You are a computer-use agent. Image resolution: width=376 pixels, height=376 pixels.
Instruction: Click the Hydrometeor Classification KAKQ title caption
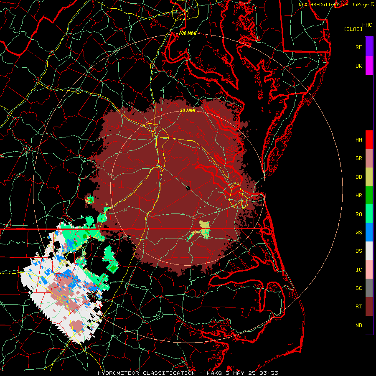click(188, 373)
